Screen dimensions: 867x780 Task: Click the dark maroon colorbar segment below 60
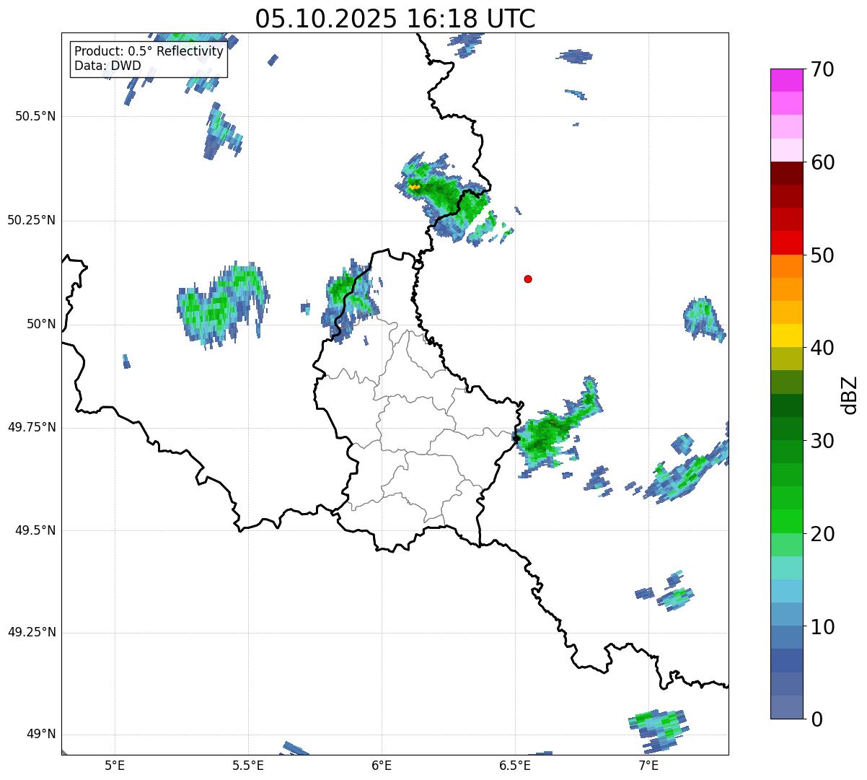787,173
